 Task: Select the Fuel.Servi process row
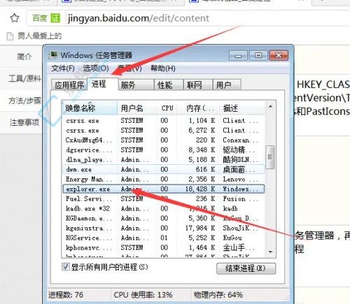pos(163,199)
